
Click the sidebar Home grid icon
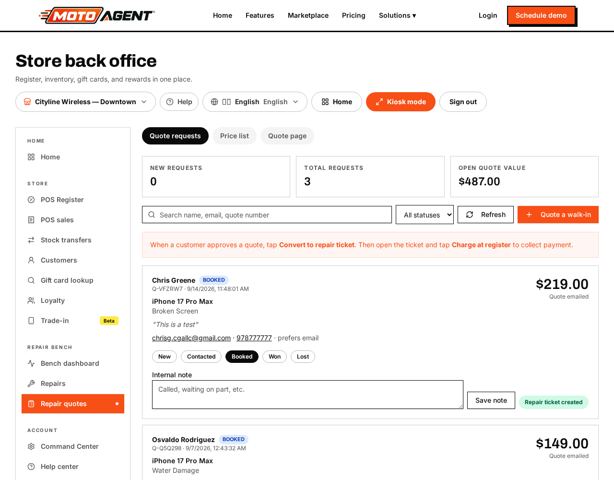tap(31, 157)
